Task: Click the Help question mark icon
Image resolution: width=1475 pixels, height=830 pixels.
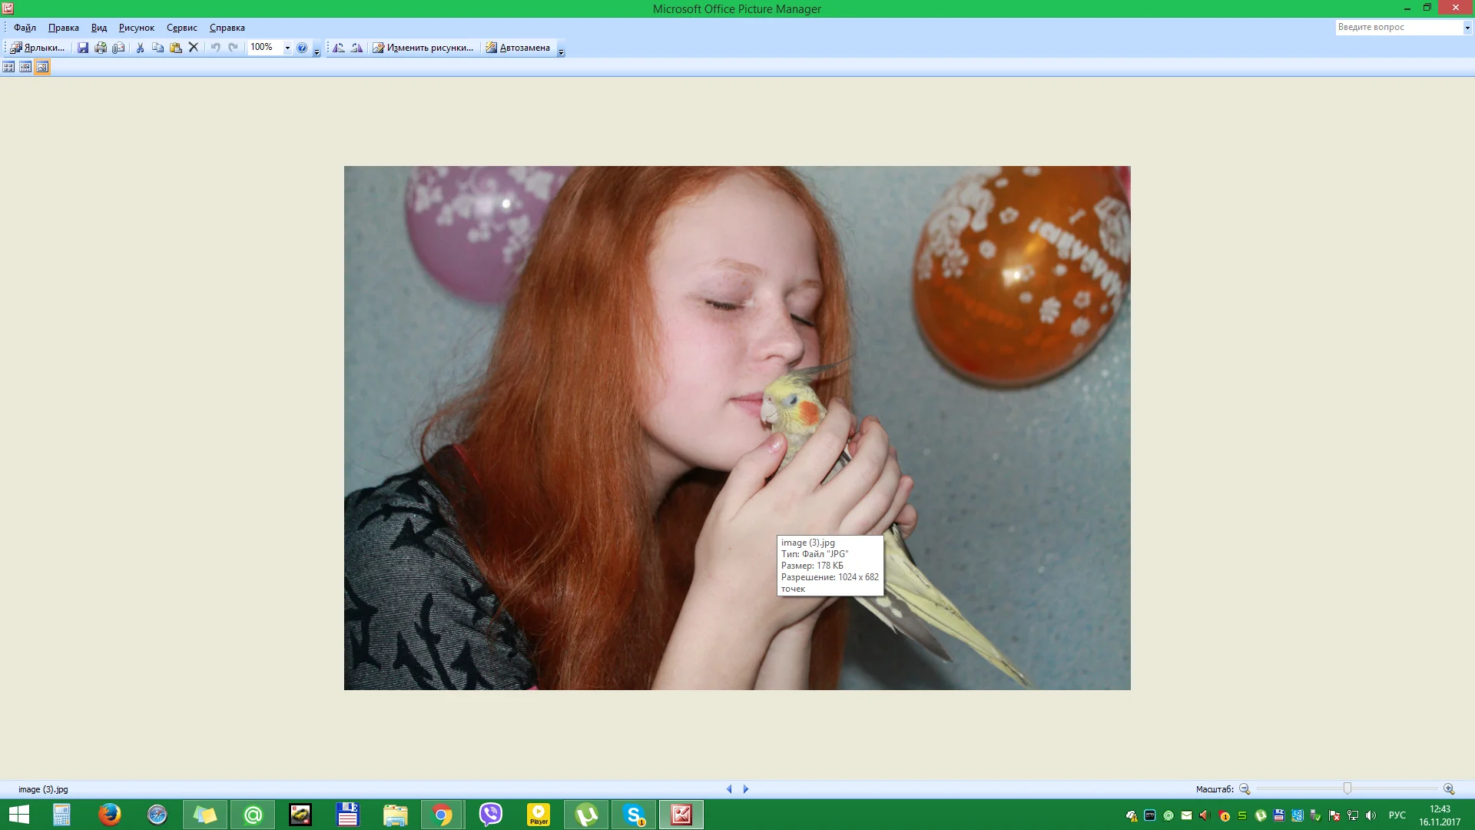Action: tap(302, 48)
